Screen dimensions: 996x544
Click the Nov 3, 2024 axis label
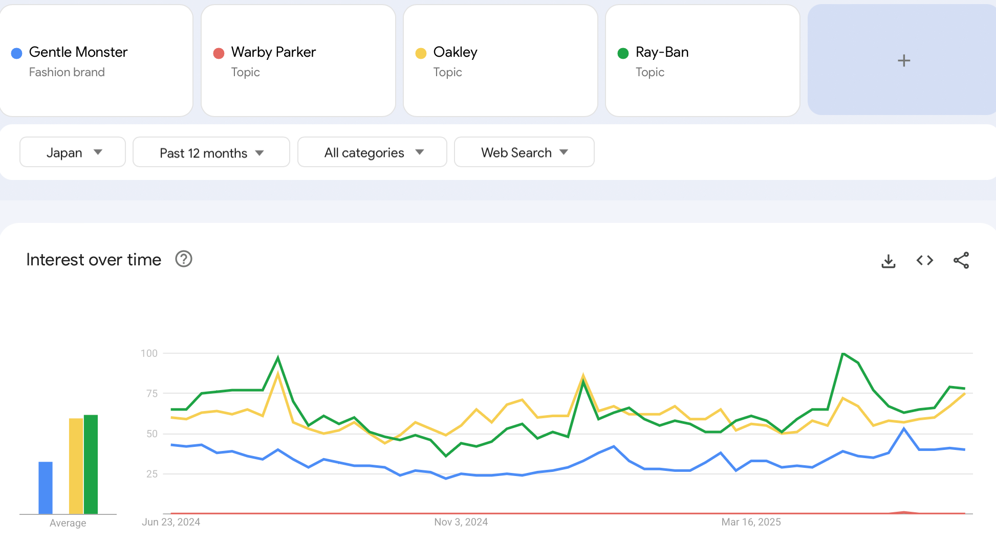[x=461, y=522]
